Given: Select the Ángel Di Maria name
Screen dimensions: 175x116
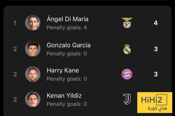Looking at the screenshot, I should point(68,19).
